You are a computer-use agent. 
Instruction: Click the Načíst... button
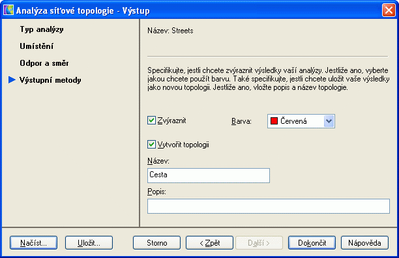tap(34, 243)
